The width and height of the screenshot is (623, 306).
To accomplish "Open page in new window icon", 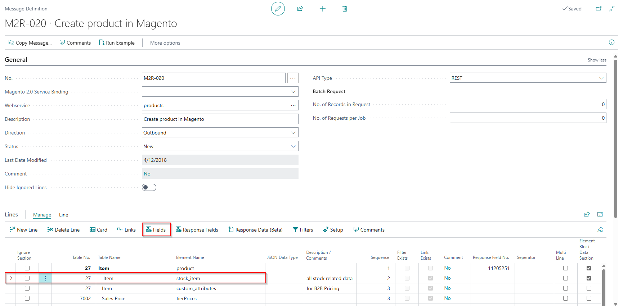I will (x=599, y=9).
